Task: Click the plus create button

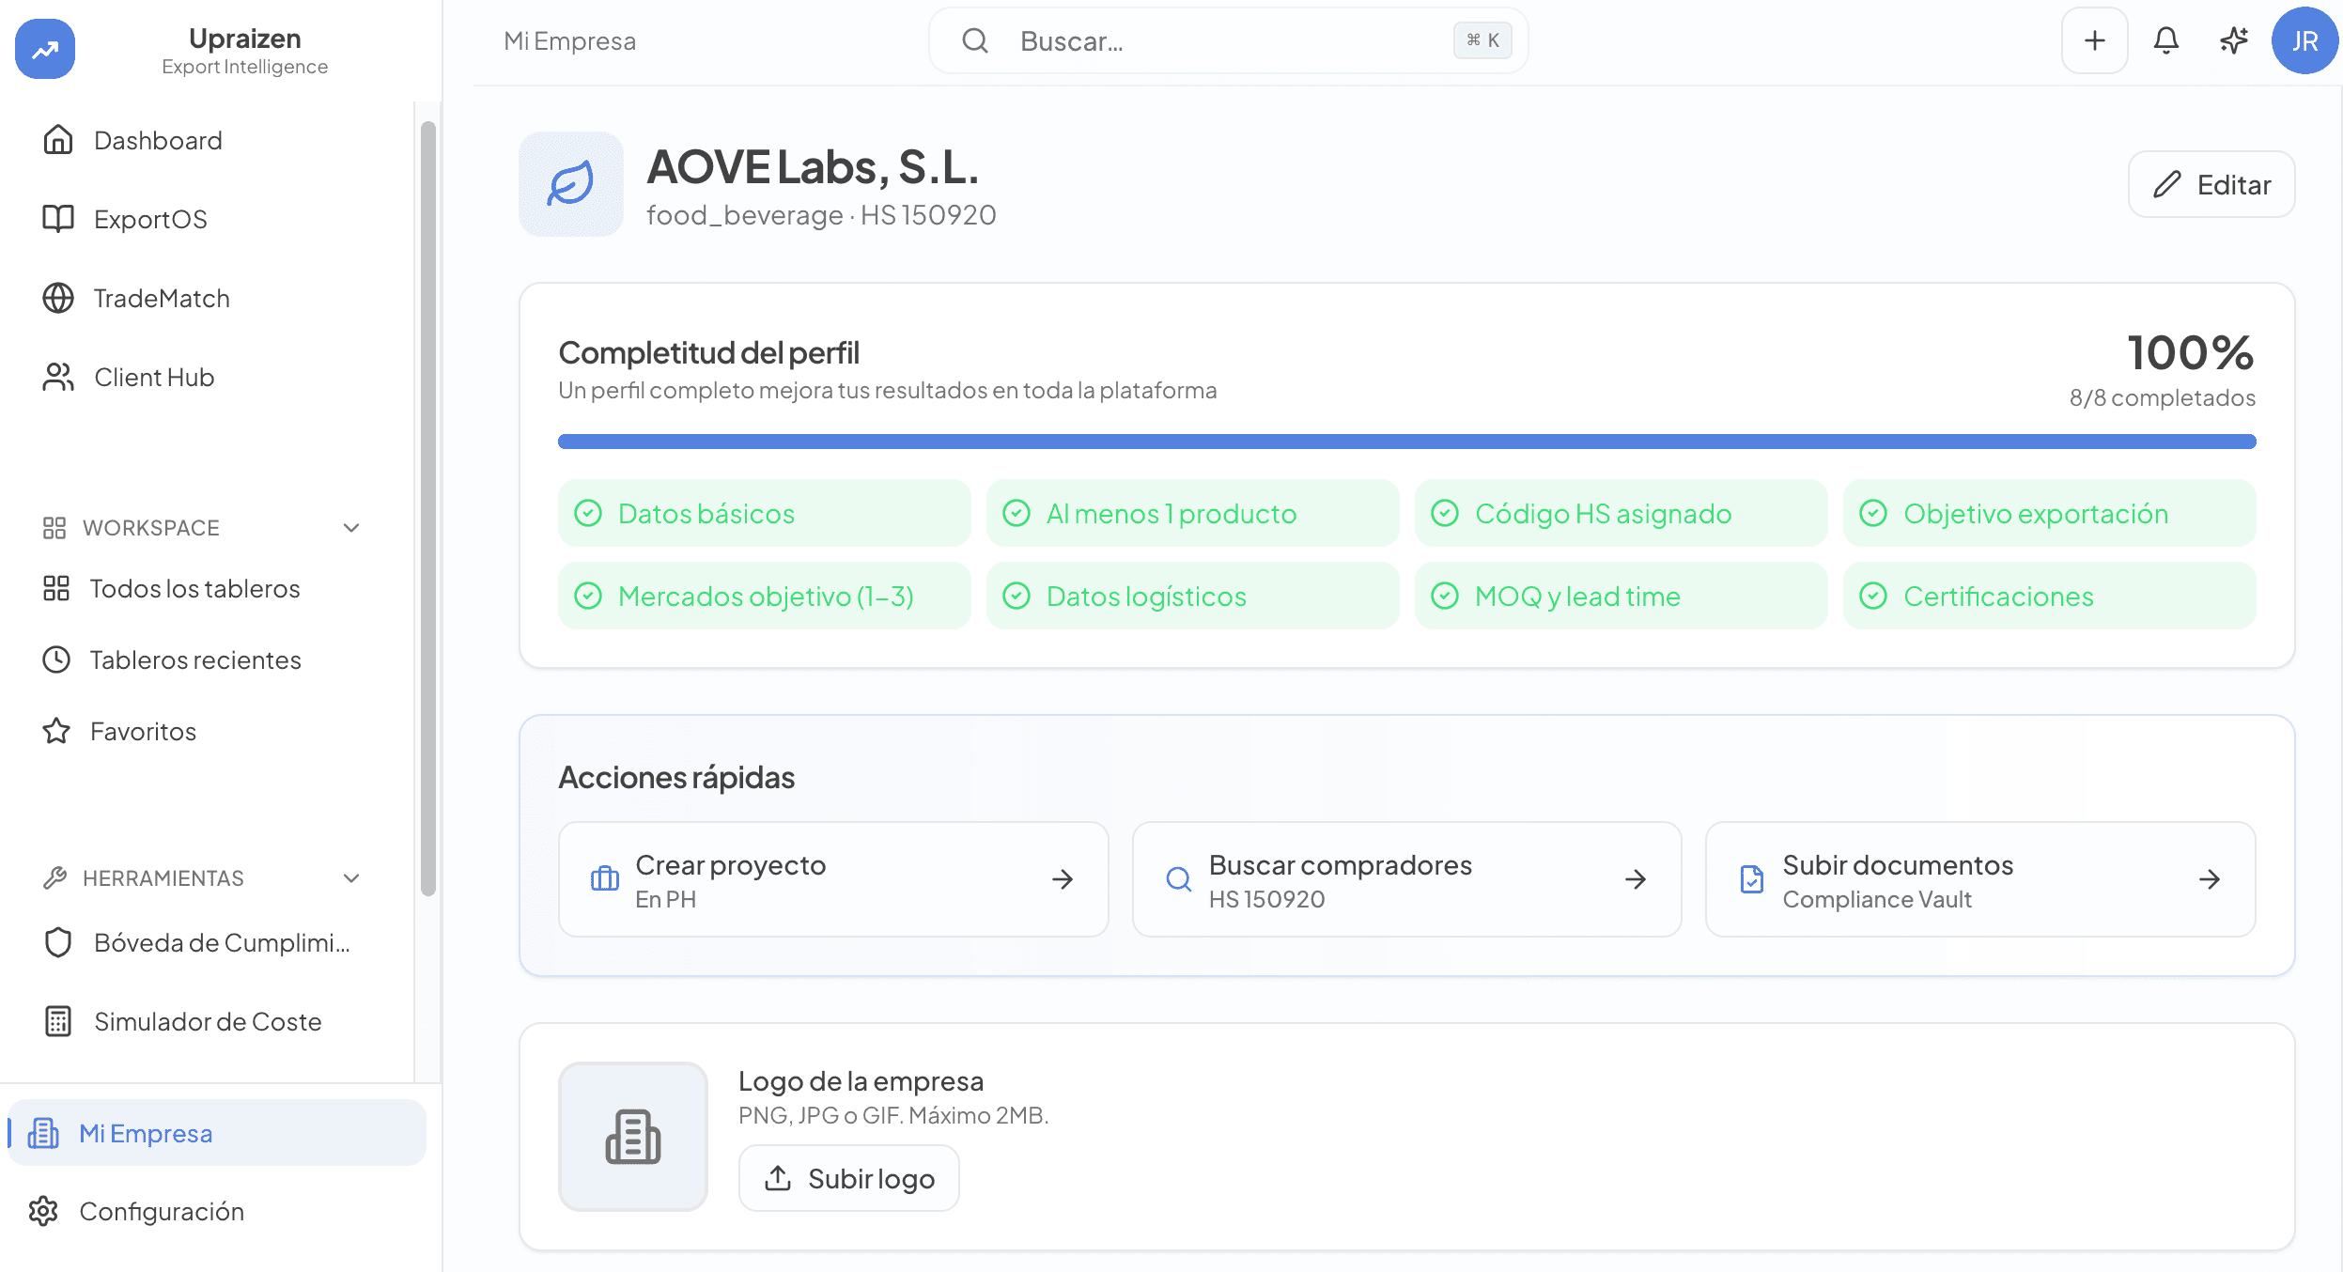Action: tap(2094, 40)
